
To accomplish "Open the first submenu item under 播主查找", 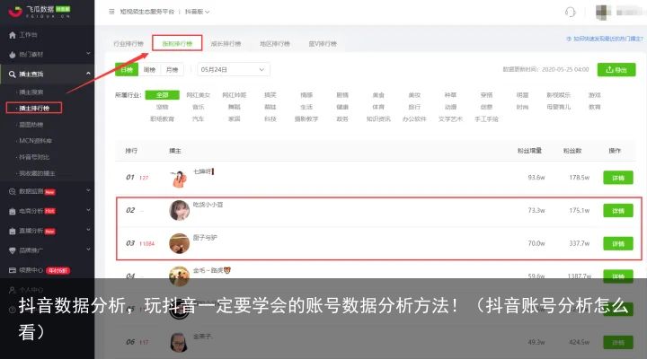I will (x=31, y=92).
